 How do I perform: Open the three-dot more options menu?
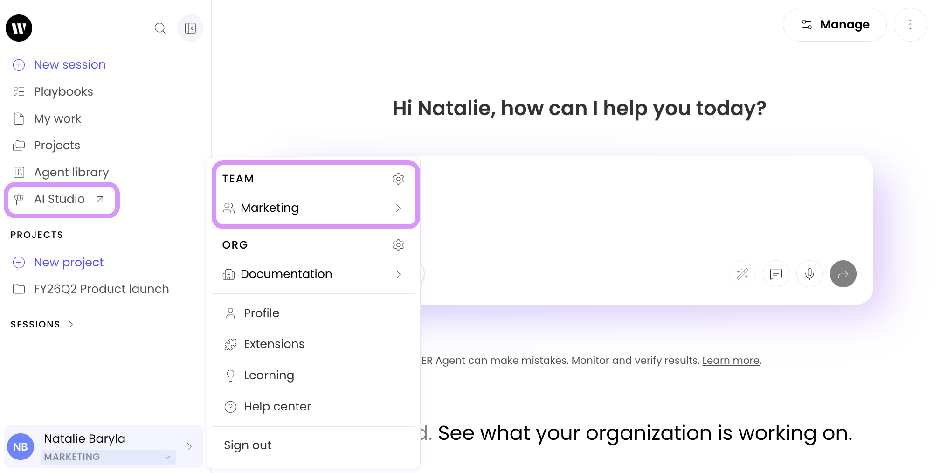(910, 25)
